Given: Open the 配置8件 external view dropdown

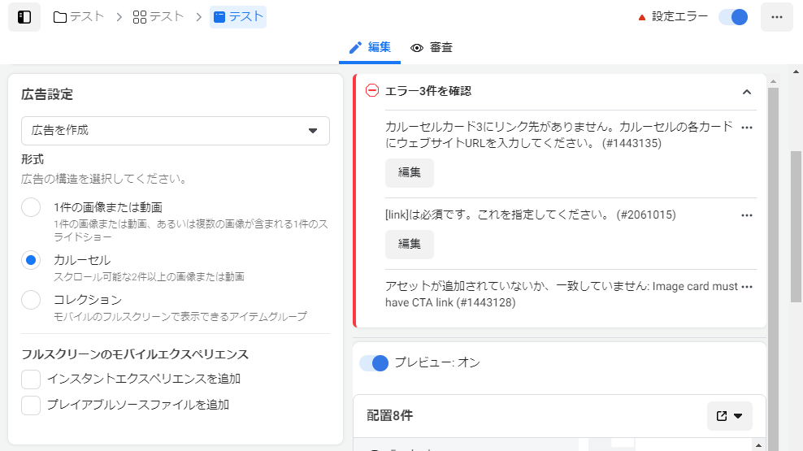Looking at the screenshot, I should click(729, 416).
